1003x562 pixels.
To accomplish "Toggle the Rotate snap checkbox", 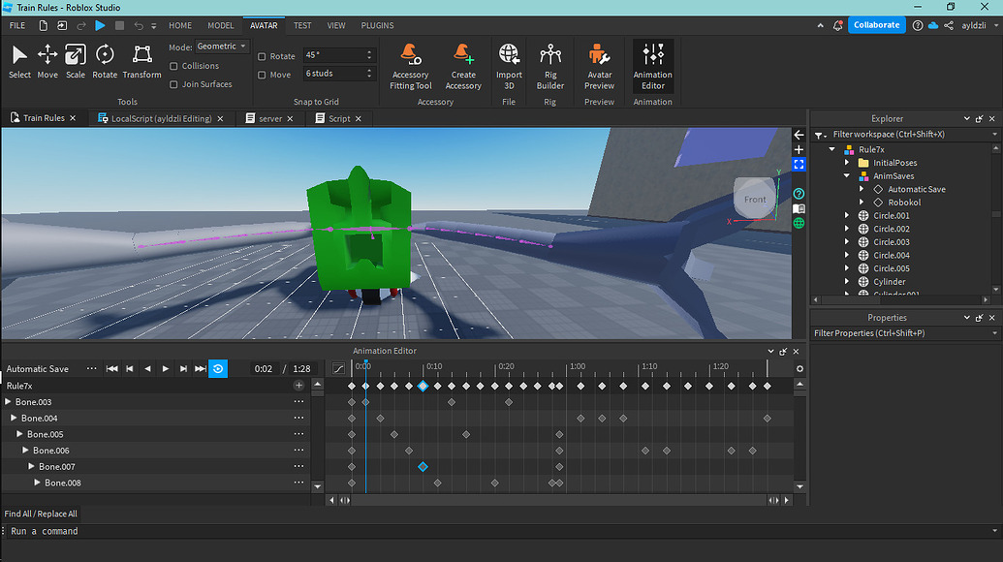I will (x=262, y=56).
